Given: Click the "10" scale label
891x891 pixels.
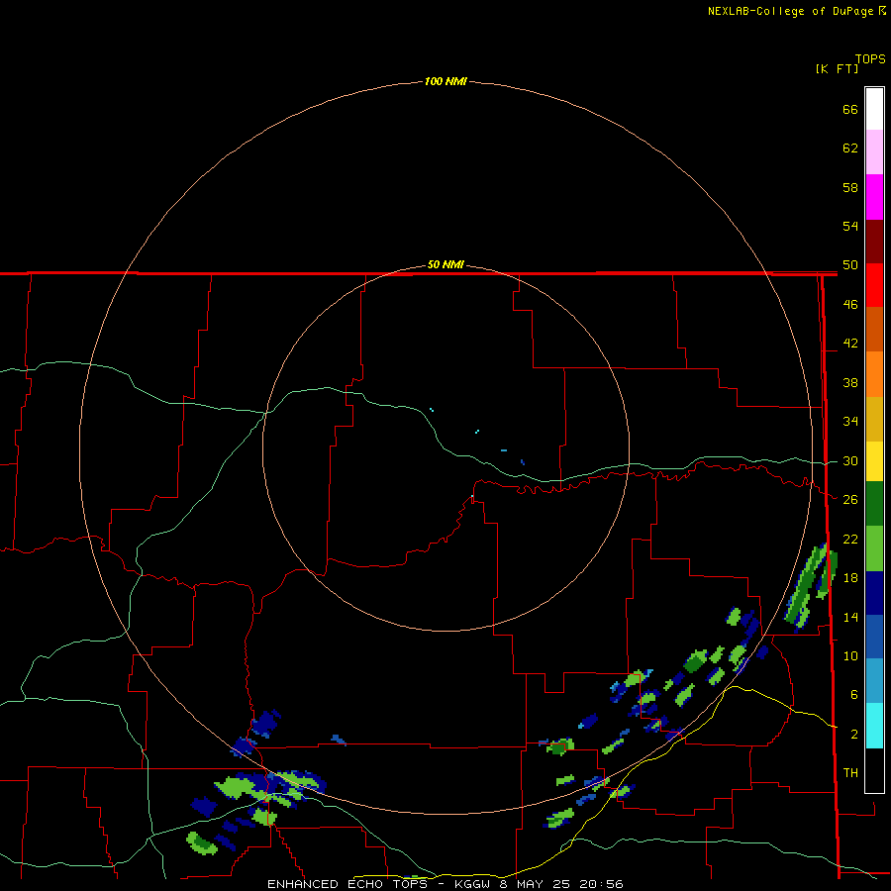Looking at the screenshot, I should pyautogui.click(x=850, y=655).
